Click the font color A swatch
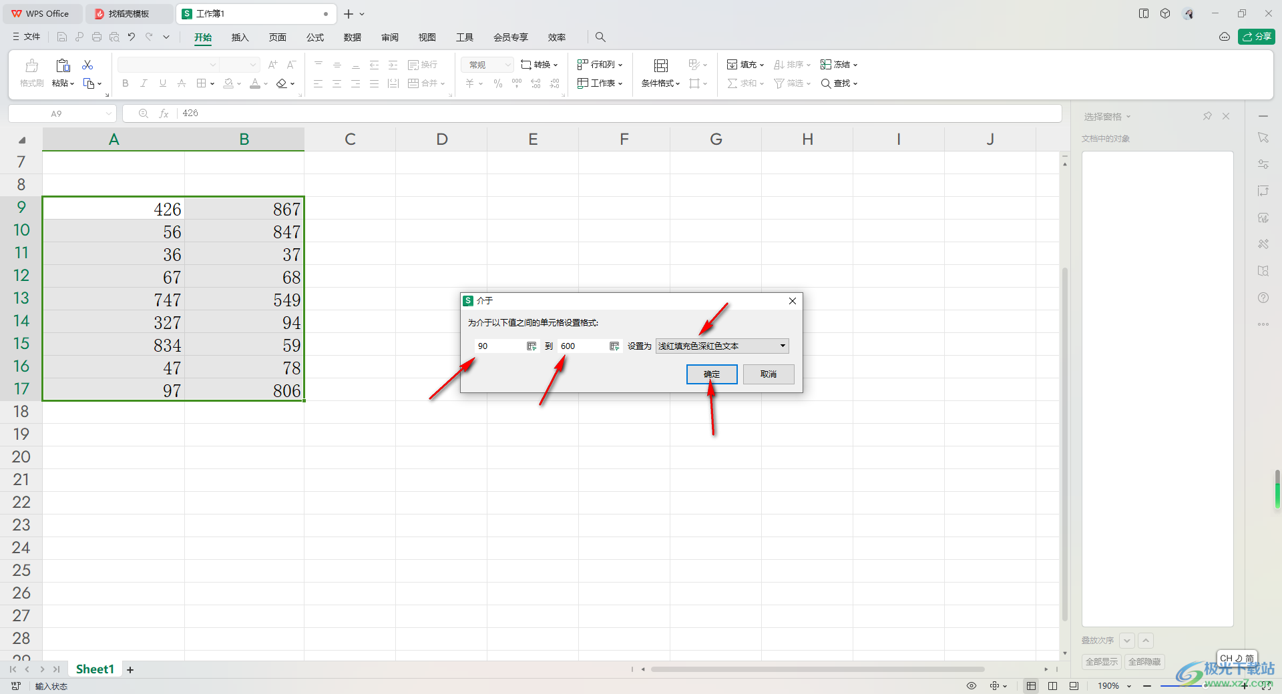Screen dimensions: 1282x694 click(255, 83)
